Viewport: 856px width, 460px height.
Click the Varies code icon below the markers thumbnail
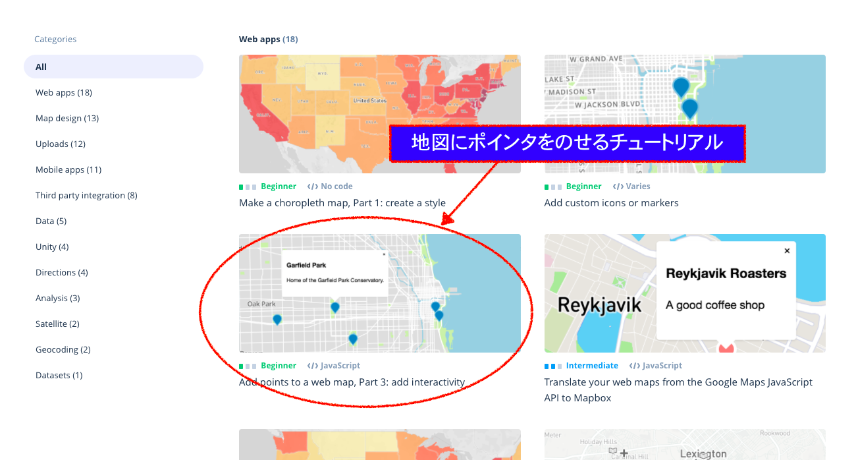pos(618,186)
